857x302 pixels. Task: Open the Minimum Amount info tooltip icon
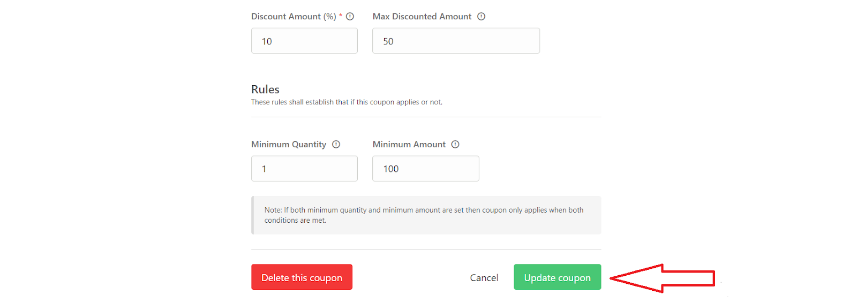click(x=455, y=145)
